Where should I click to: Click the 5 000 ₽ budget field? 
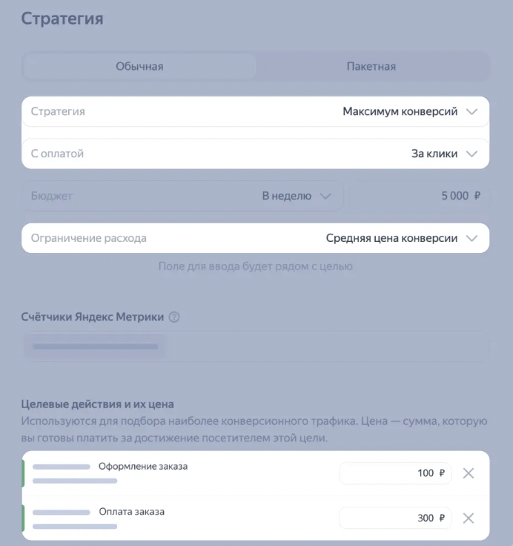point(419,196)
